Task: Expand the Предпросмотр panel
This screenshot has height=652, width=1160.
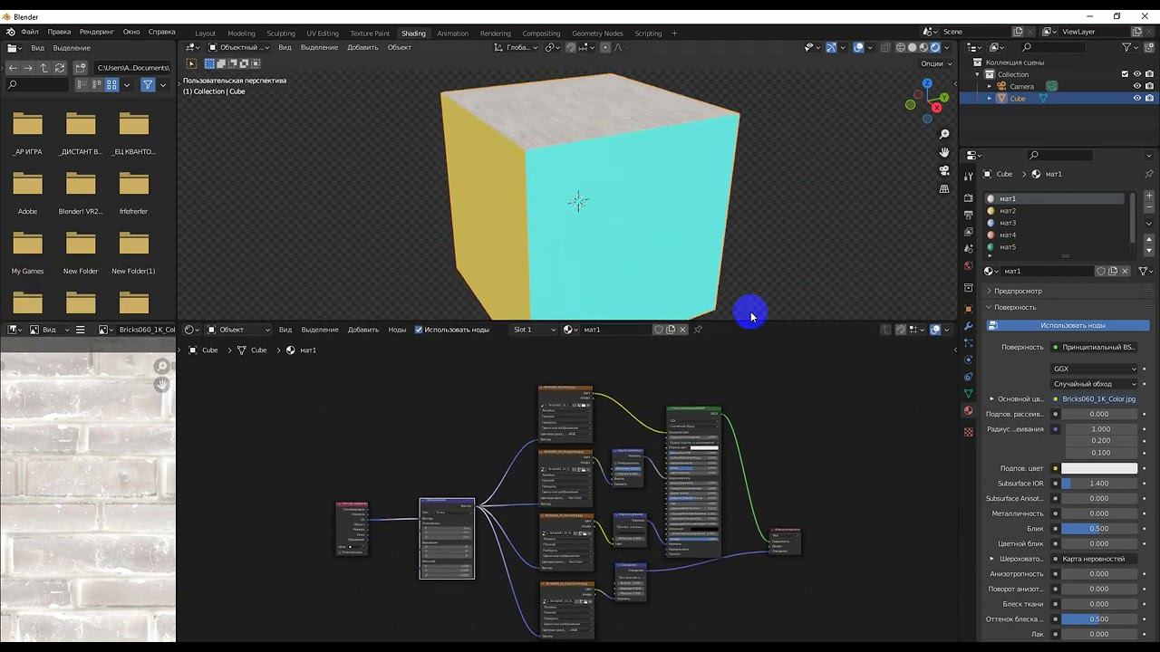Action: [1017, 291]
